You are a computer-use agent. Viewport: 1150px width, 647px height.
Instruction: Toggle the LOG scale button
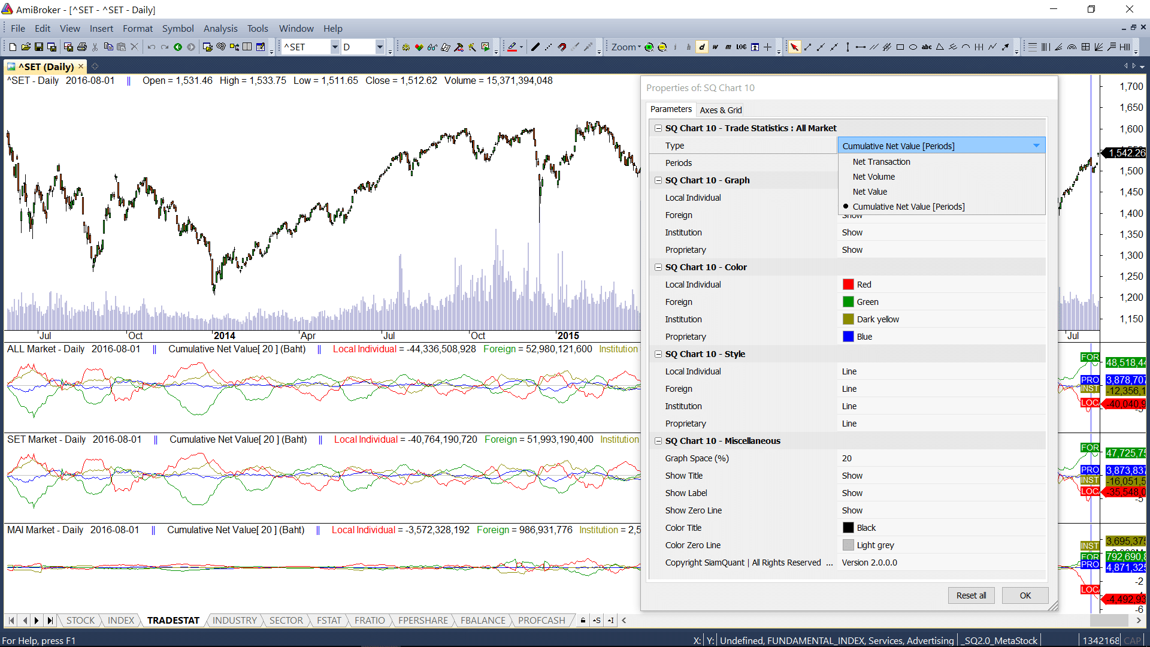click(741, 47)
